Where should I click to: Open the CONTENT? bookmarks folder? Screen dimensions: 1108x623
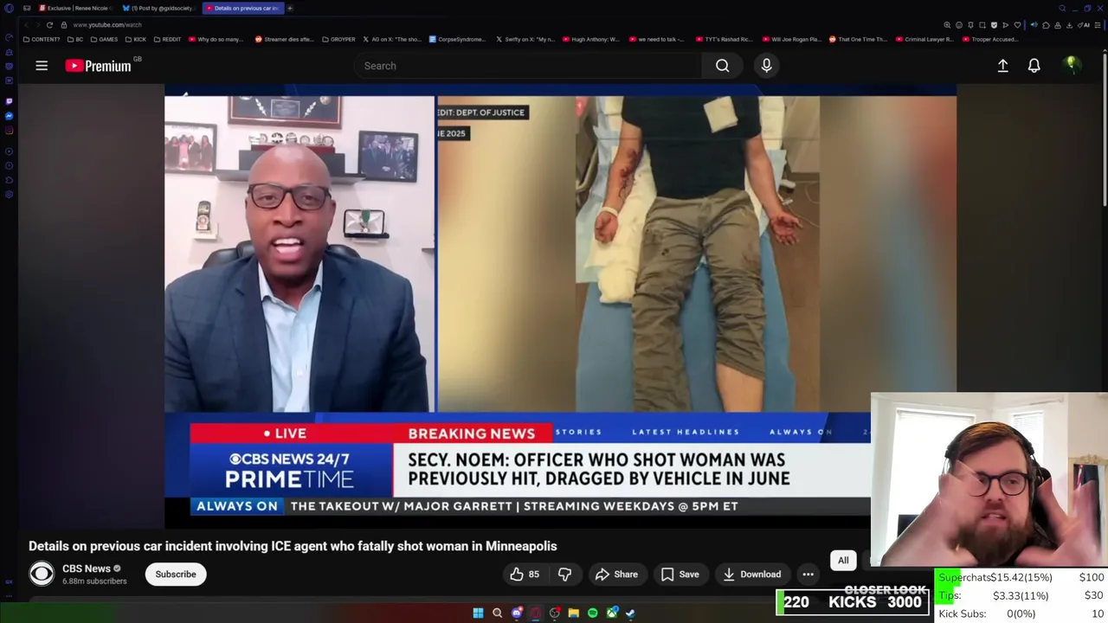pyautogui.click(x=42, y=39)
